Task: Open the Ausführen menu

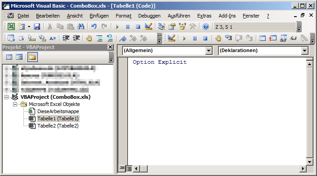Action: [179, 16]
